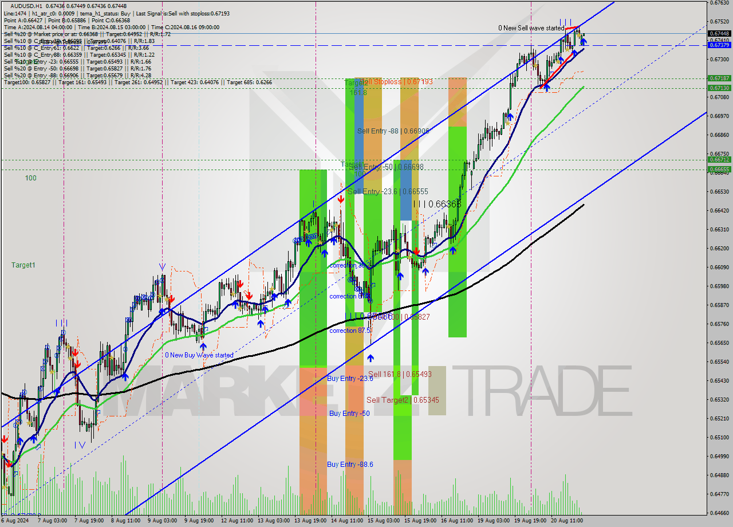Viewport: 733px width, 527px height.
Task: Click the 'Buy Entry -50' label
Action: [x=349, y=413]
